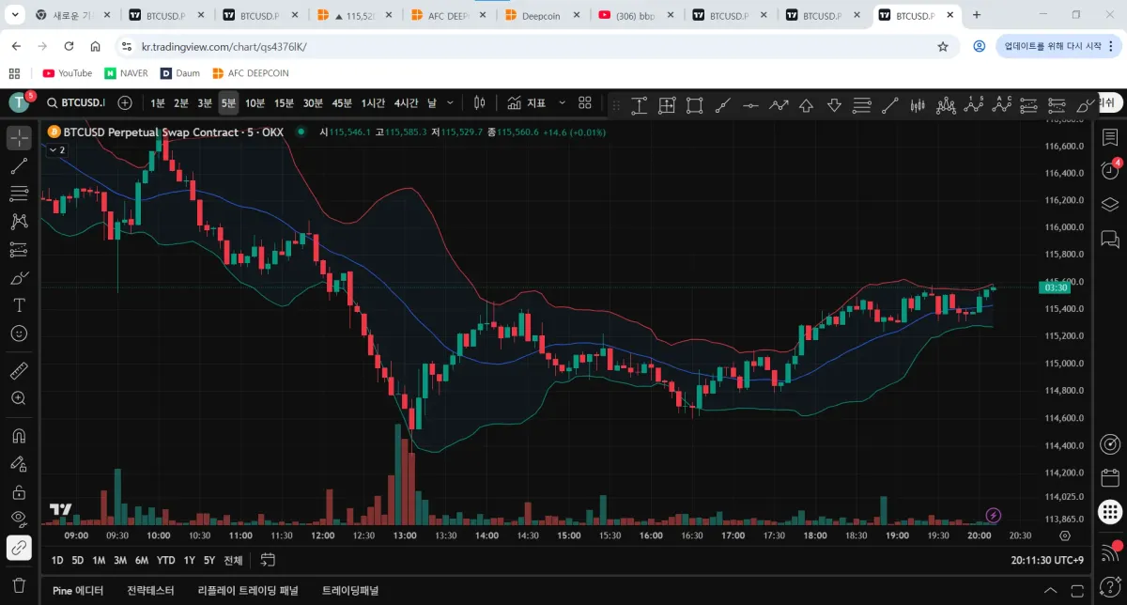Screen dimensions: 1127x605
Task: Select the crosshair cursor tool
Action: [x=19, y=138]
